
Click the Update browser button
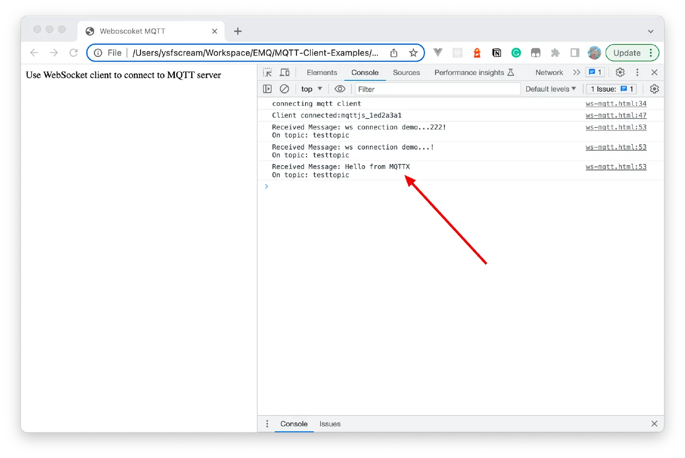[x=627, y=53]
